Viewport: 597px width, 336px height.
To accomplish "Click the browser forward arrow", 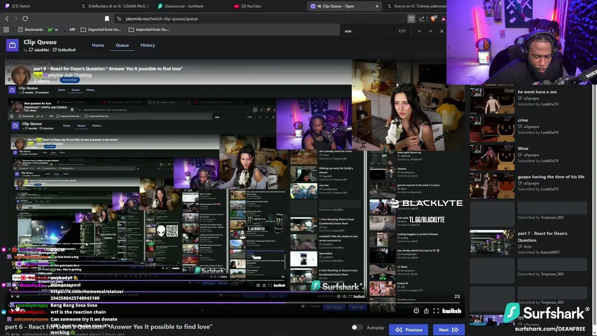I will tap(16, 19).
